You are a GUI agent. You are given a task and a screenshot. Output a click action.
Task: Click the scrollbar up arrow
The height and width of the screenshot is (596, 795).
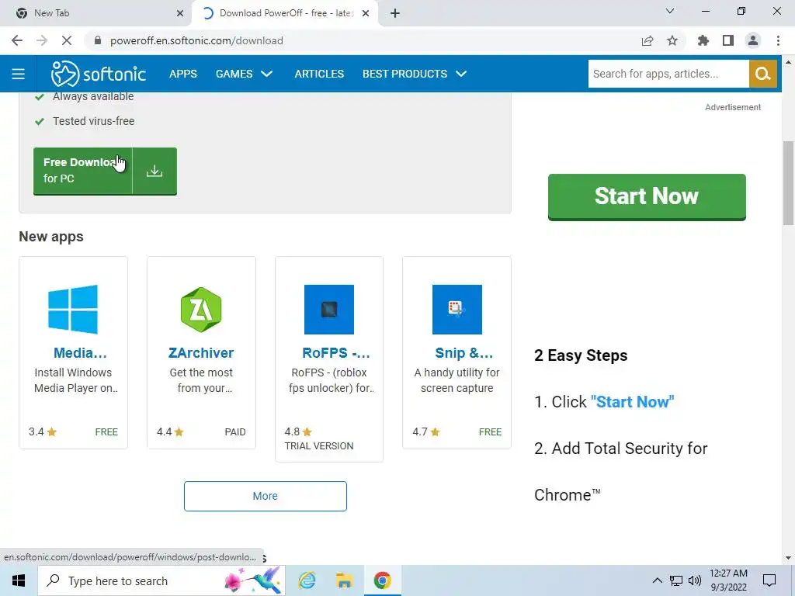click(788, 62)
